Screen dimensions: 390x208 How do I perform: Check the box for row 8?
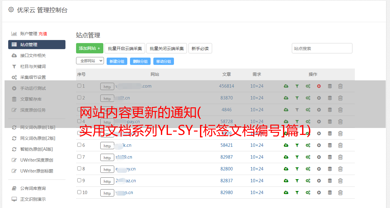tap(79, 169)
